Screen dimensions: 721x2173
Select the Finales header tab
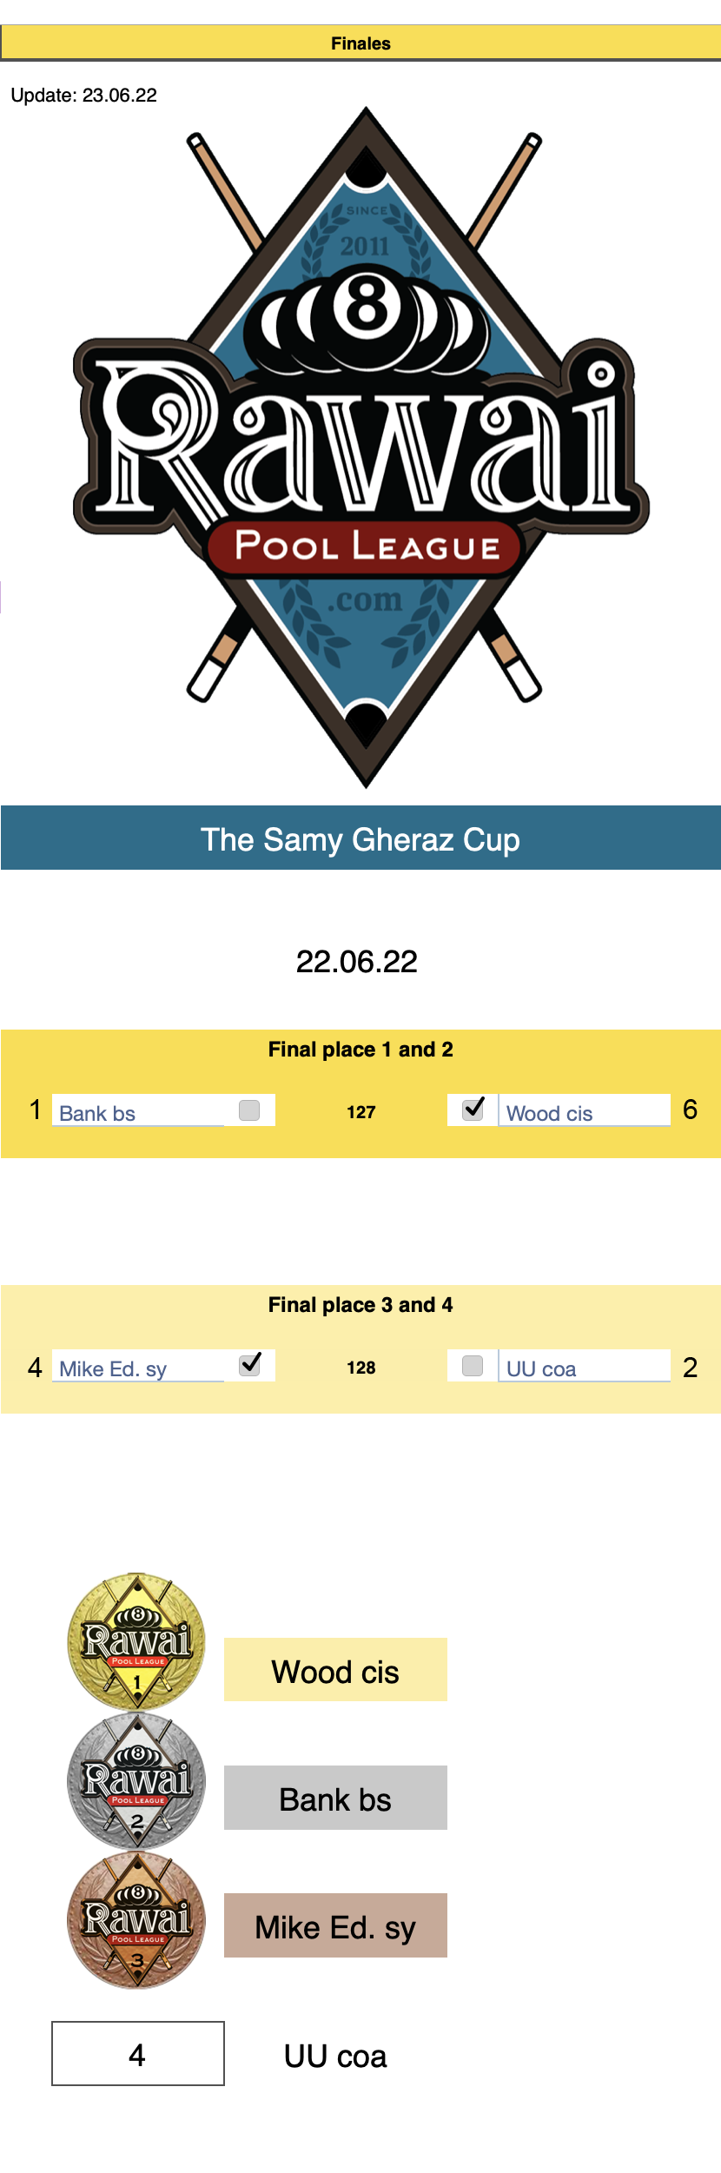(x=360, y=43)
